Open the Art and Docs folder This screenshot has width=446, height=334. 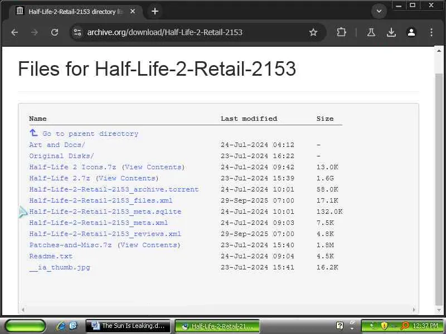coord(57,145)
